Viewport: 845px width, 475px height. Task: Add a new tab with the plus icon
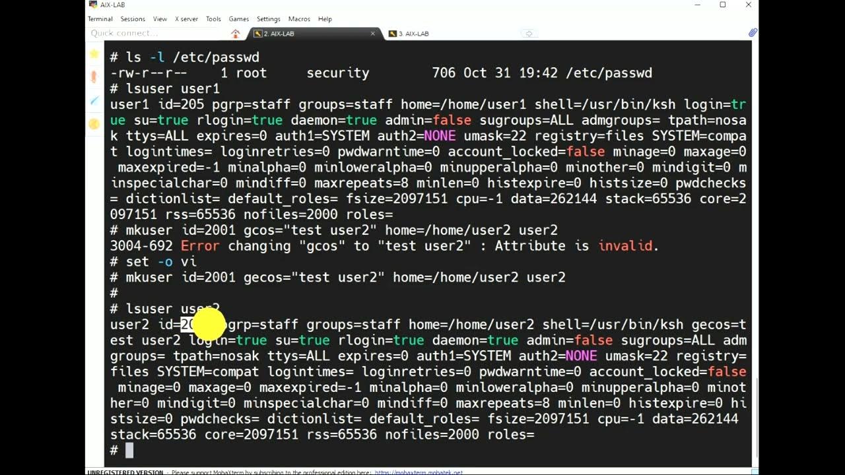pyautogui.click(x=528, y=34)
